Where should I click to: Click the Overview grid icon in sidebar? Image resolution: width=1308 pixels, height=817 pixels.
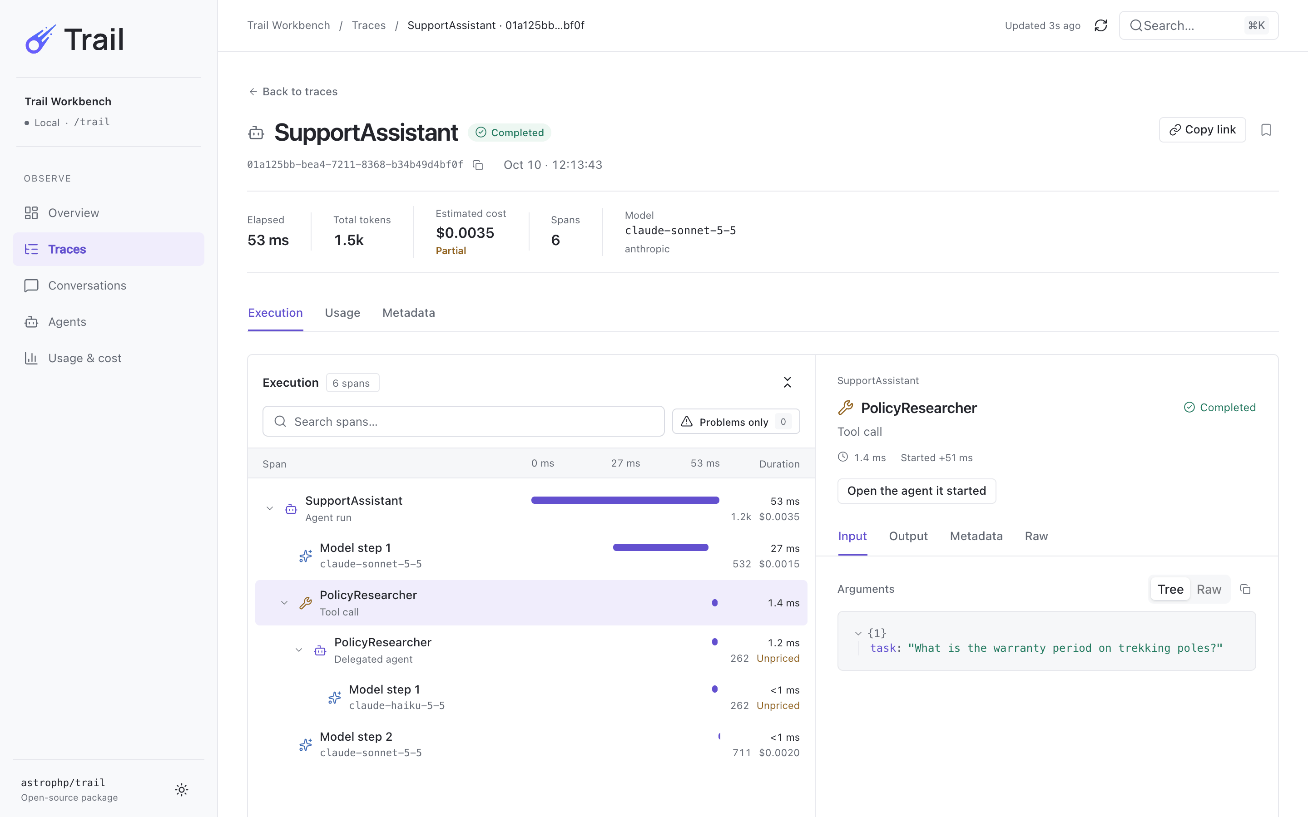(x=31, y=213)
